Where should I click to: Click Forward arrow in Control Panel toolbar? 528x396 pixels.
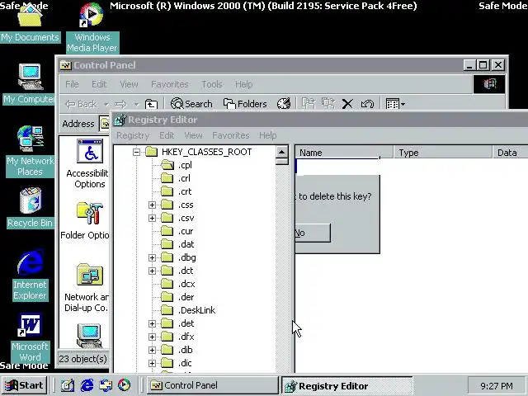(x=121, y=104)
